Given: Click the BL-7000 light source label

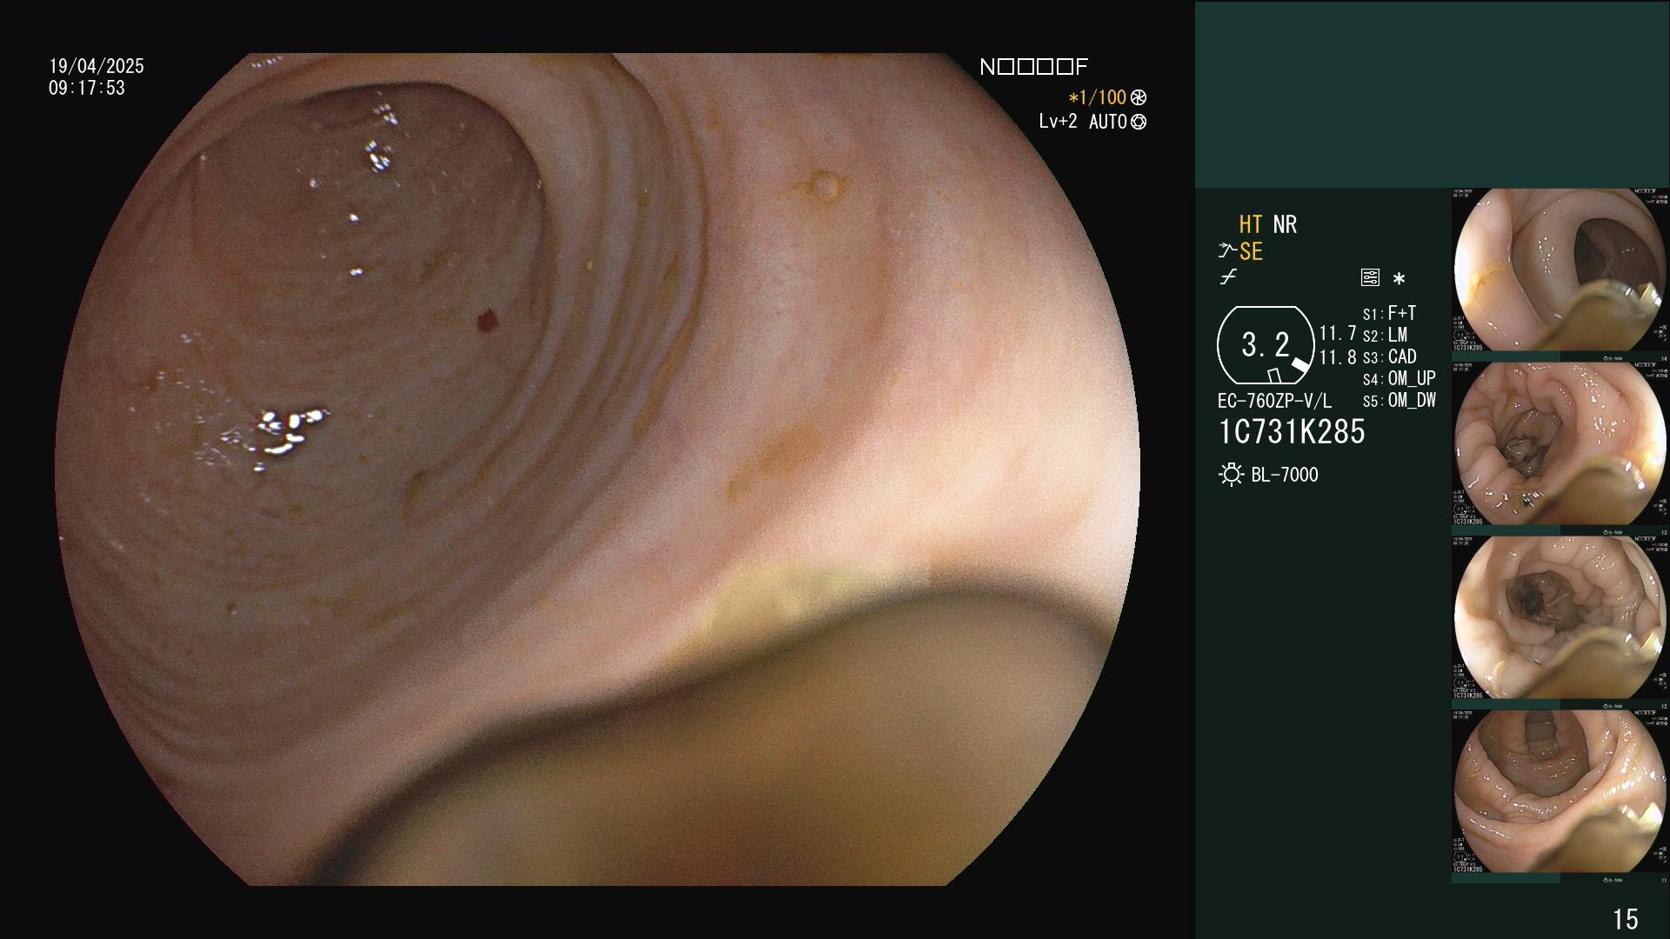Looking at the screenshot, I should click(x=1285, y=475).
